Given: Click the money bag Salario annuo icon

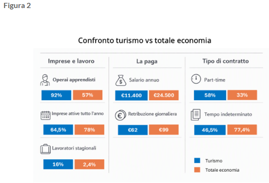Looking at the screenshot, I should [x=121, y=80].
